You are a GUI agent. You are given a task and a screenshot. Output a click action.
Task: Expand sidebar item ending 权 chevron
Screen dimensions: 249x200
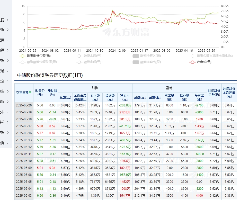[7, 122]
